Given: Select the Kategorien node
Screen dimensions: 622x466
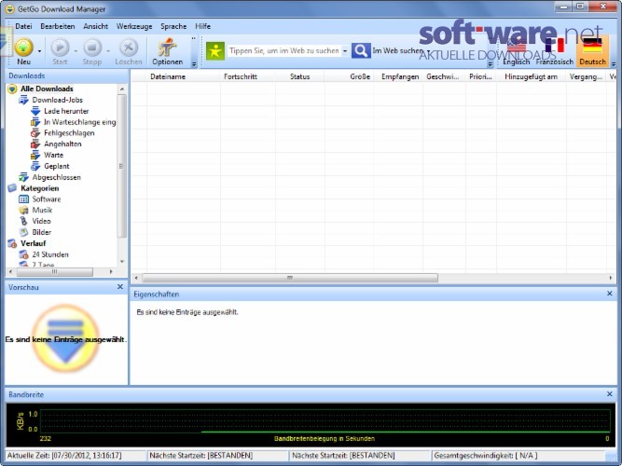Looking at the screenshot, I should pyautogui.click(x=40, y=188).
